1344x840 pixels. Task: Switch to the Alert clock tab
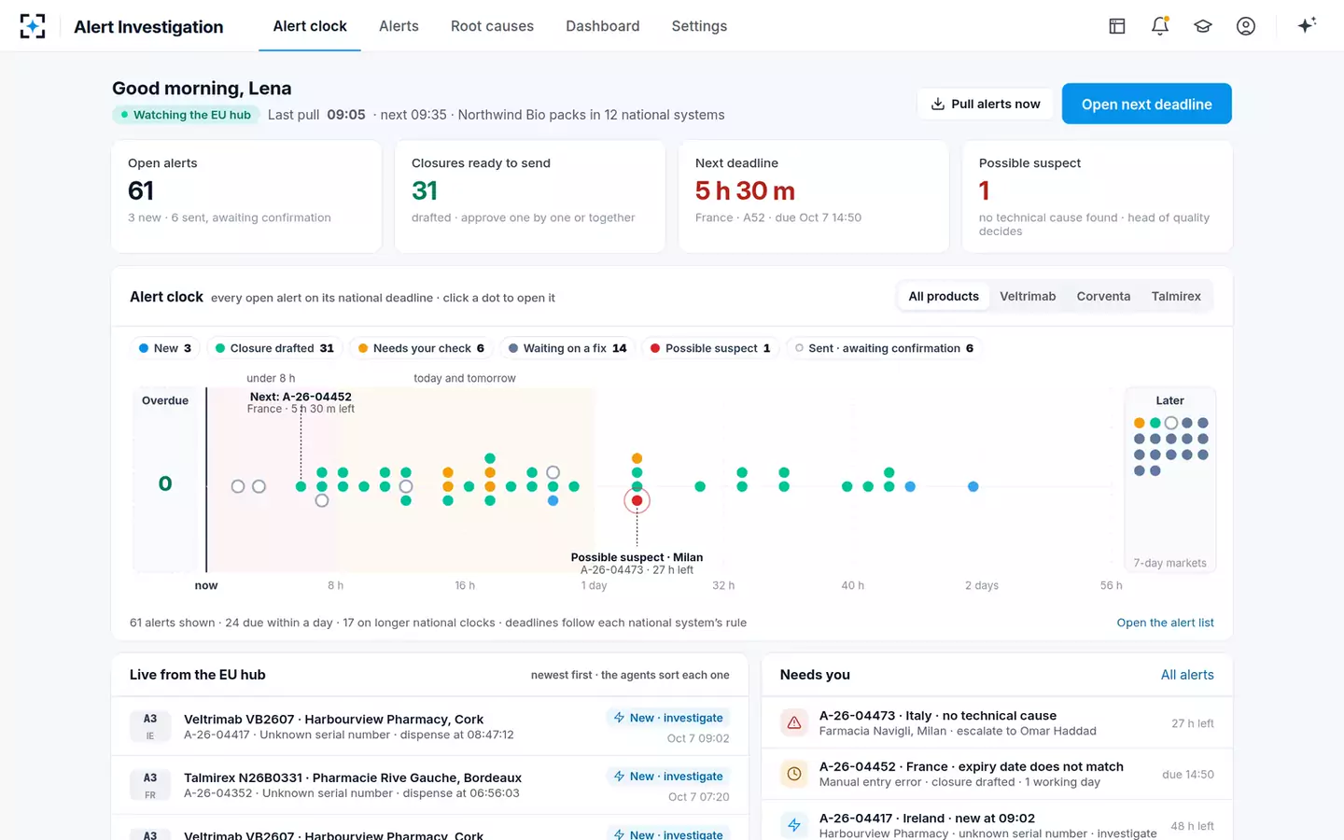pos(310,26)
